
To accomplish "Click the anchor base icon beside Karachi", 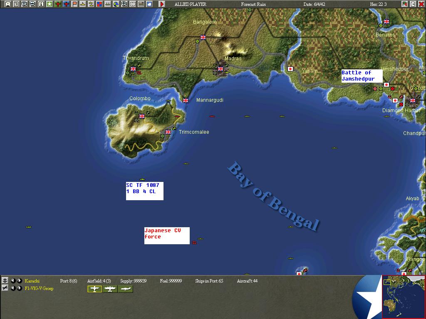I will [x=5, y=280].
